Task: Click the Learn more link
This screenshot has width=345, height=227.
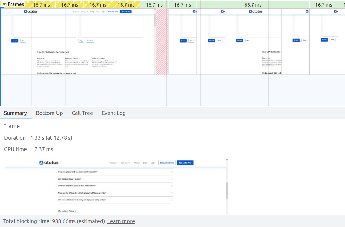Action: (121, 221)
